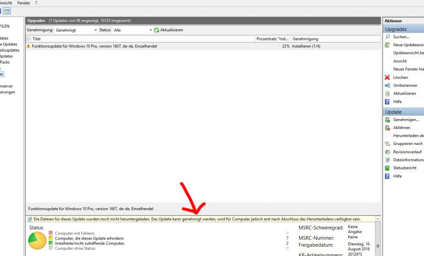Click "Computer mit Fehlern:" legend text
The image size is (424, 256).
[75, 233]
